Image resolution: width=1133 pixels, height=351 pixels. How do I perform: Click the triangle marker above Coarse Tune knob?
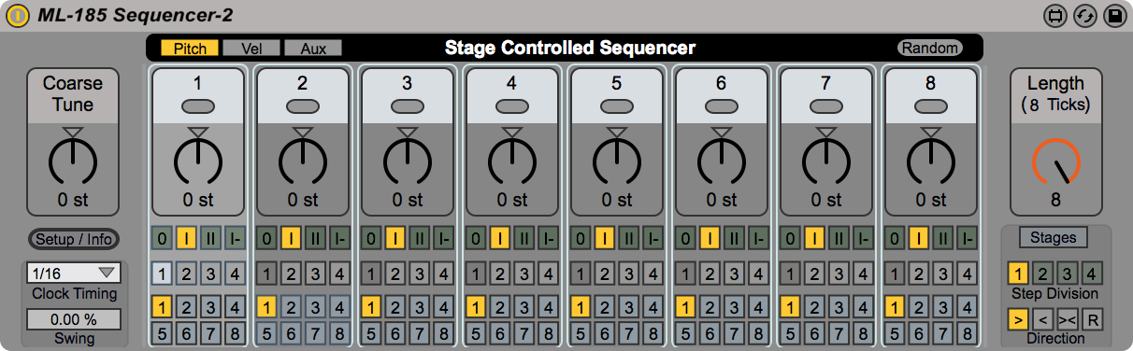[74, 132]
